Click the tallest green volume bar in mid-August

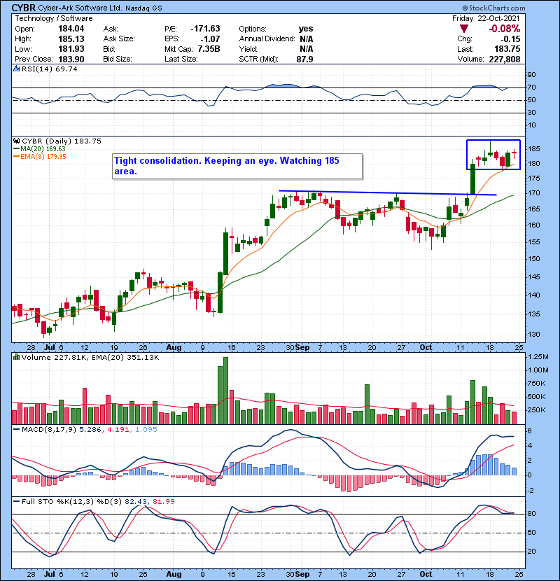[225, 391]
